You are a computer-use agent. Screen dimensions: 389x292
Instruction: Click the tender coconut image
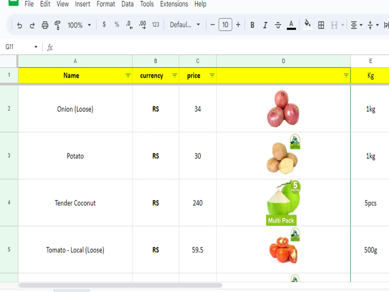pyautogui.click(x=283, y=203)
